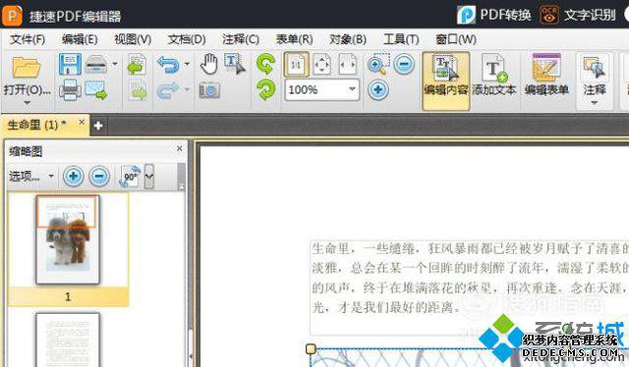
Task: Close the 生命里 (1) tab
Action: pos(82,122)
